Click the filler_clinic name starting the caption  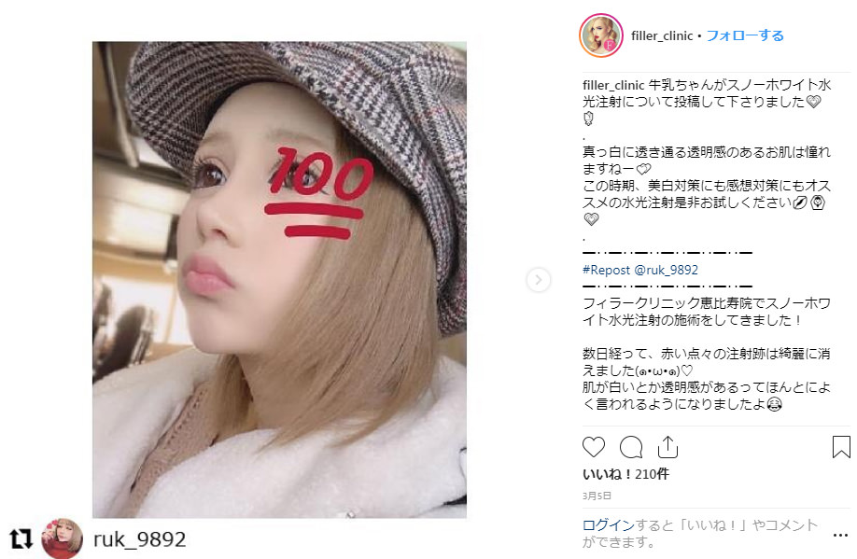pyautogui.click(x=613, y=85)
